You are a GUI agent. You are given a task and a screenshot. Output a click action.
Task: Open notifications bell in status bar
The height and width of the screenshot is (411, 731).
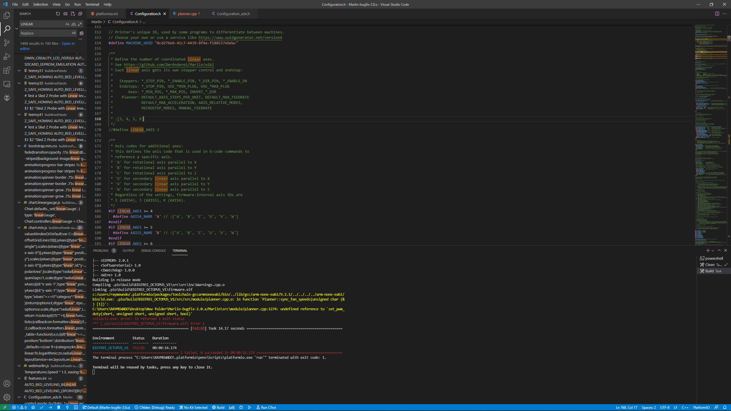click(725, 407)
